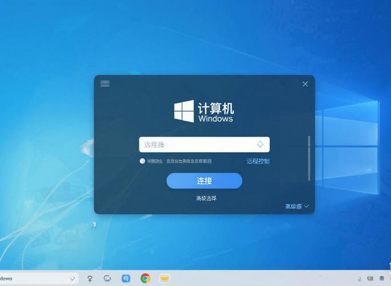The width and height of the screenshot is (391, 286).
Task: Click the pin-shaped taskbar icon
Action: pos(90,279)
